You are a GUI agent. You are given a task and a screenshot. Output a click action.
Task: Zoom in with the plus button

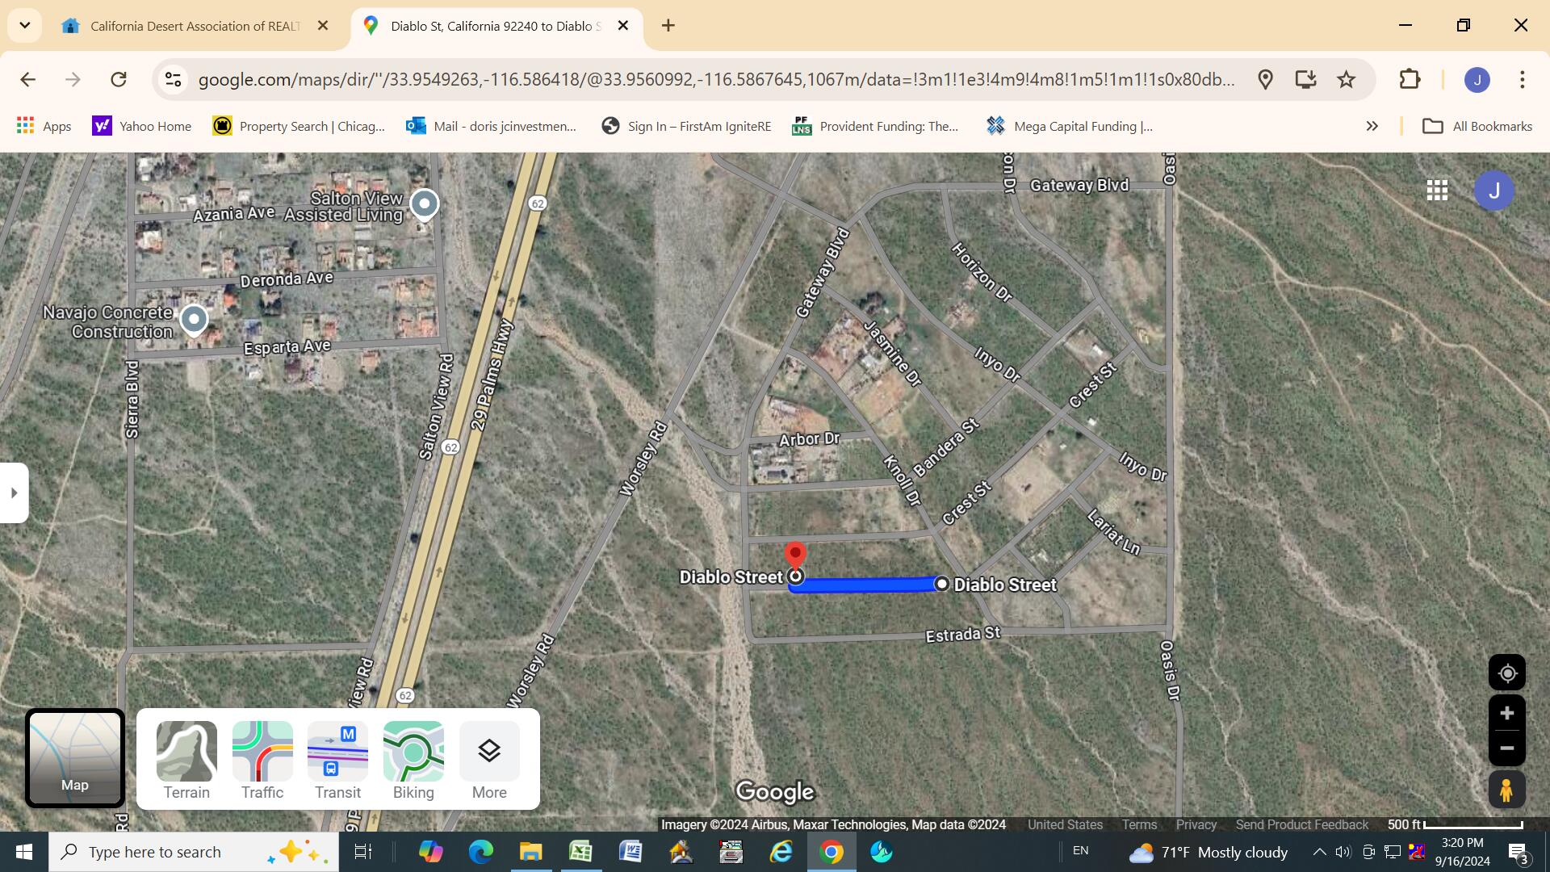[1506, 713]
